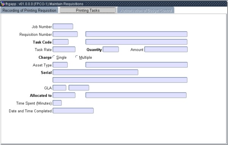Click the application icon in the title bar
Viewport: 228px width, 145px height.
tap(3, 4)
